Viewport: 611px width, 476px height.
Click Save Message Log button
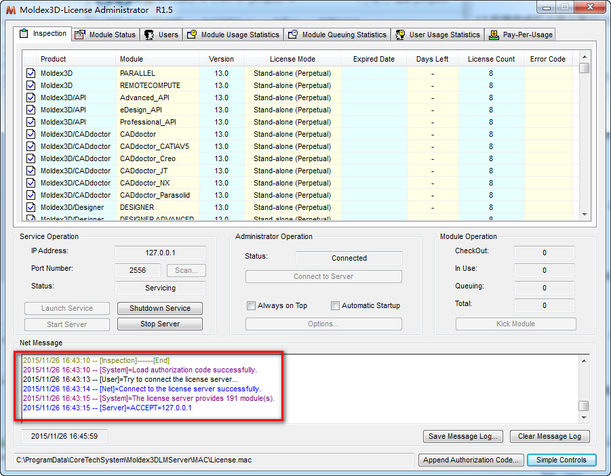pos(463,436)
